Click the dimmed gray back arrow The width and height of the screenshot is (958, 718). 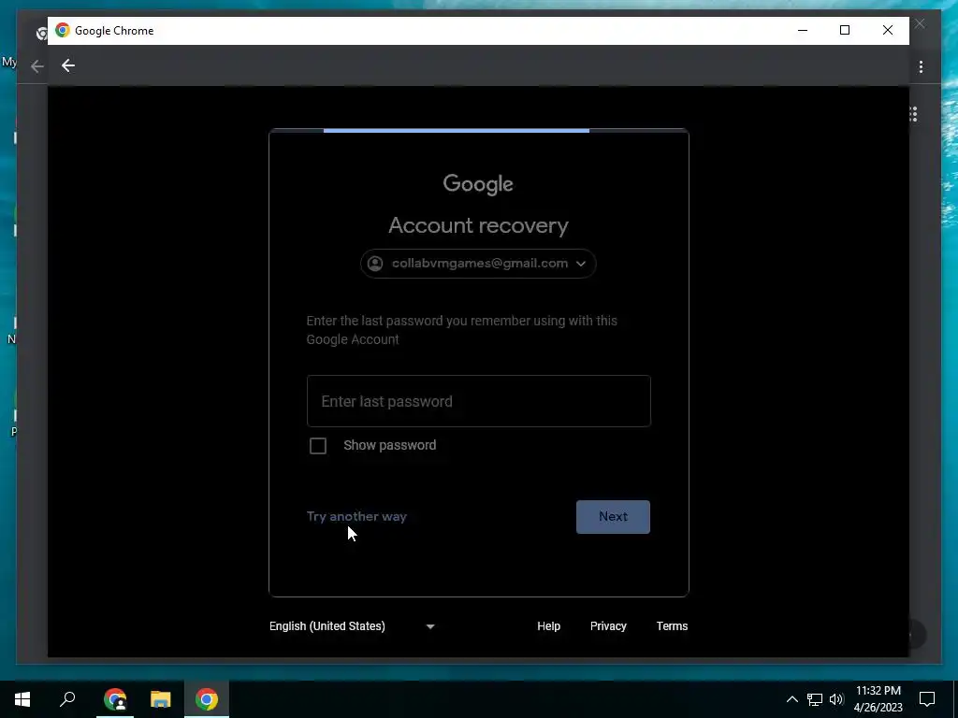[x=37, y=66]
